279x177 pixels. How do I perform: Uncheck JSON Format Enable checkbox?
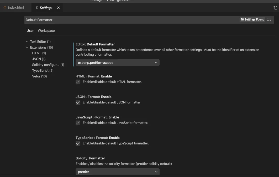(78, 102)
